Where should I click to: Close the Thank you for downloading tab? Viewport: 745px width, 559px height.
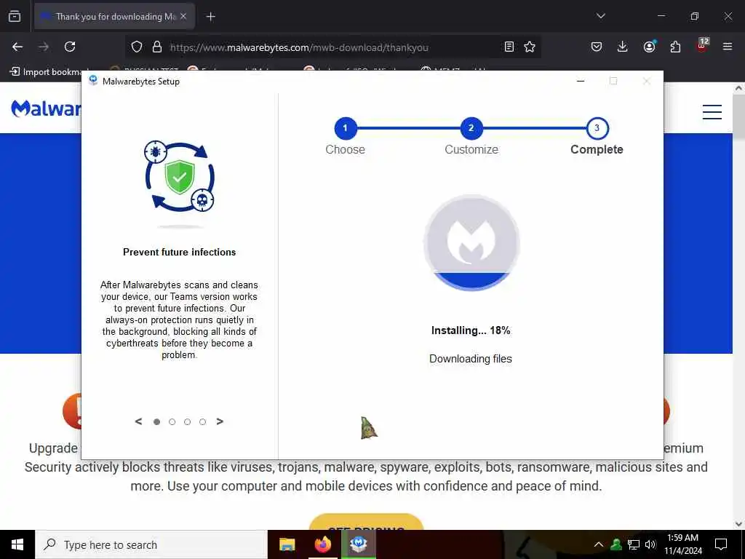click(183, 16)
